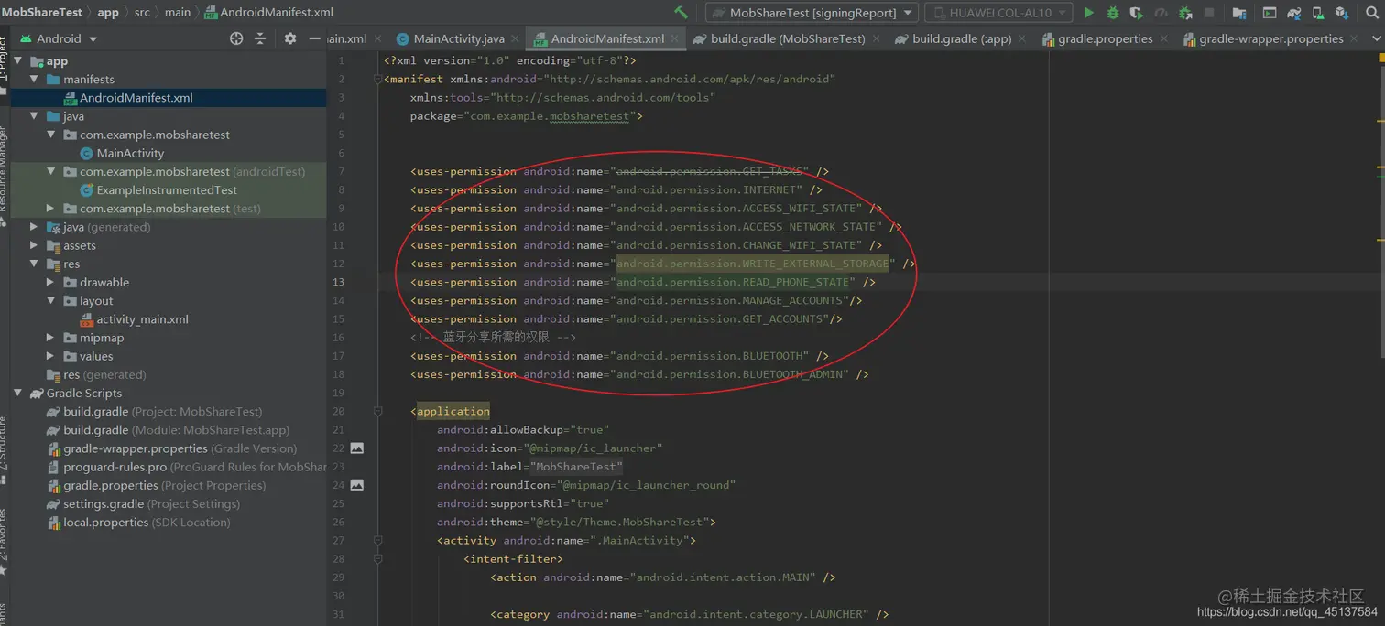The width and height of the screenshot is (1385, 626).
Task: Close the gradle.properties tab
Action: click(1164, 39)
